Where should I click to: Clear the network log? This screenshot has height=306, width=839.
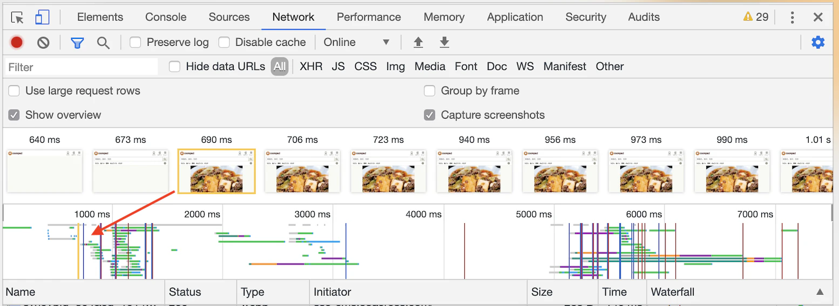[x=43, y=42]
